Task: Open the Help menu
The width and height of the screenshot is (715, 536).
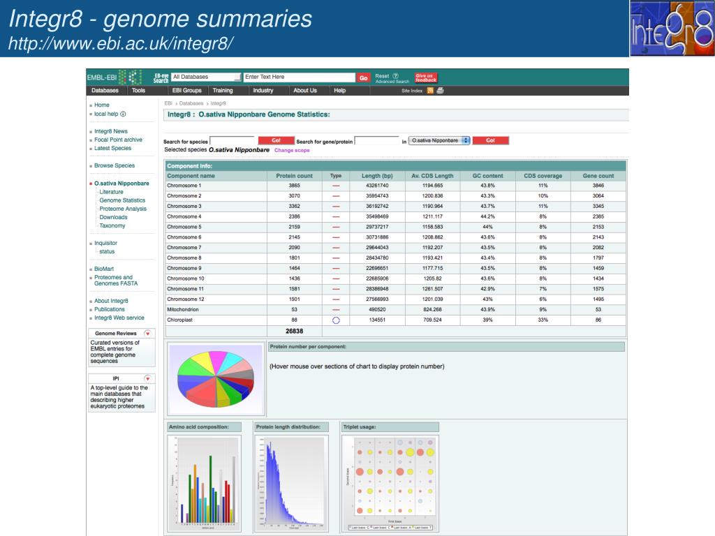Action: (340, 91)
